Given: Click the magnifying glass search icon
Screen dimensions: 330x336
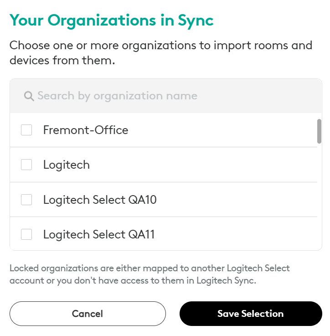Looking at the screenshot, I should (29, 96).
